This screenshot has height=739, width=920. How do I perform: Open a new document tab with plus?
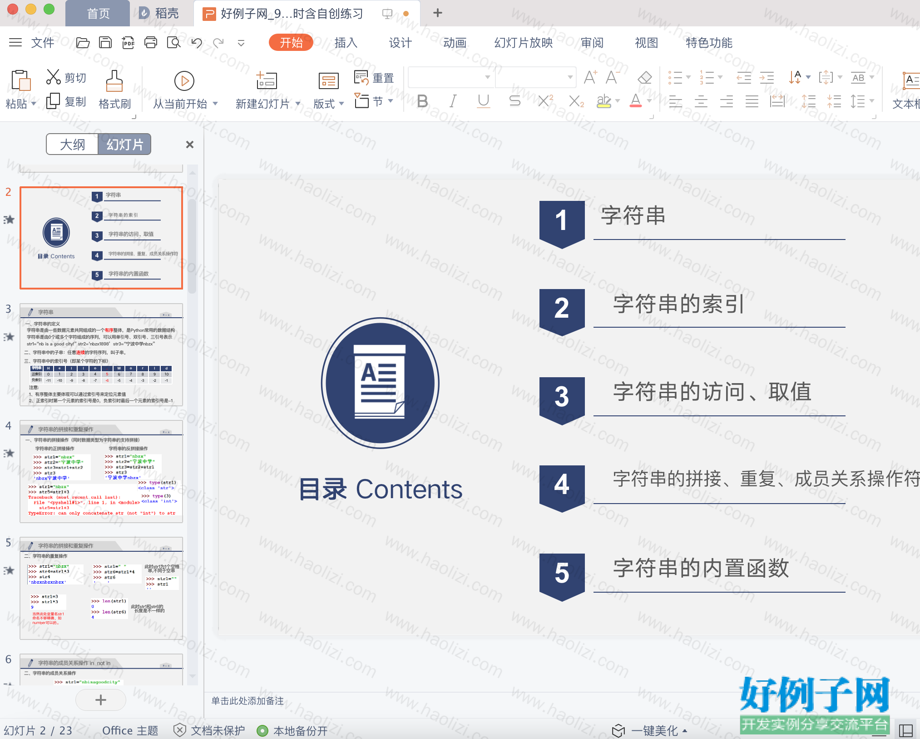[x=438, y=13]
